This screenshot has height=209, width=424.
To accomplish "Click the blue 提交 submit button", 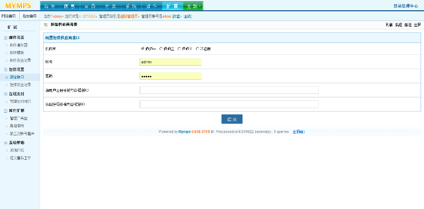I will tap(232, 119).
